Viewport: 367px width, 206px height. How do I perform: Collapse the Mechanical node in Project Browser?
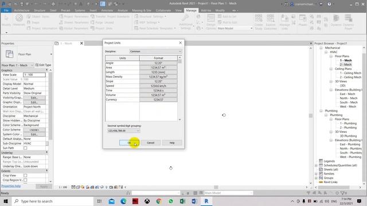pyautogui.click(x=321, y=48)
